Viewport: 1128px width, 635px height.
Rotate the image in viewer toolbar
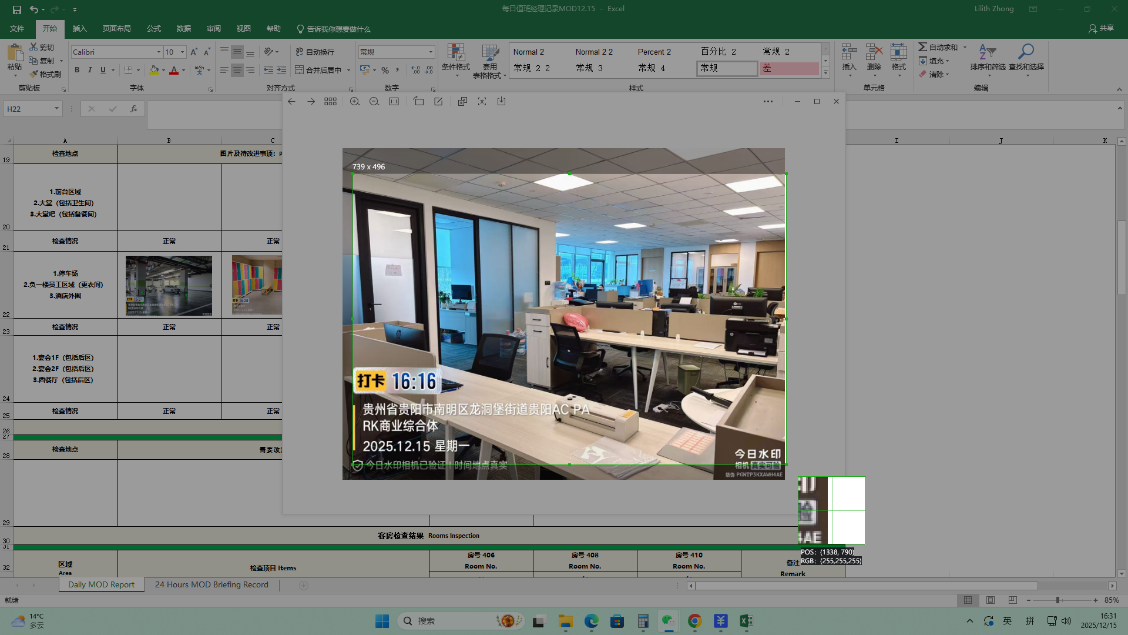pyautogui.click(x=418, y=102)
